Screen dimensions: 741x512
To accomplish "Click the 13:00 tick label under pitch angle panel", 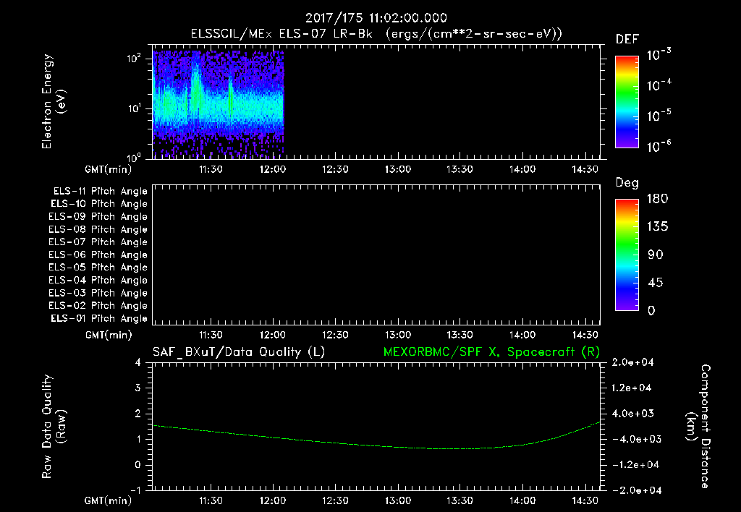I will coord(397,335).
